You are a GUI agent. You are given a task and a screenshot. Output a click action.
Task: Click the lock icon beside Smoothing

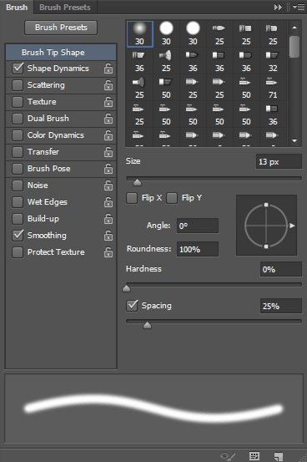pyautogui.click(x=108, y=236)
